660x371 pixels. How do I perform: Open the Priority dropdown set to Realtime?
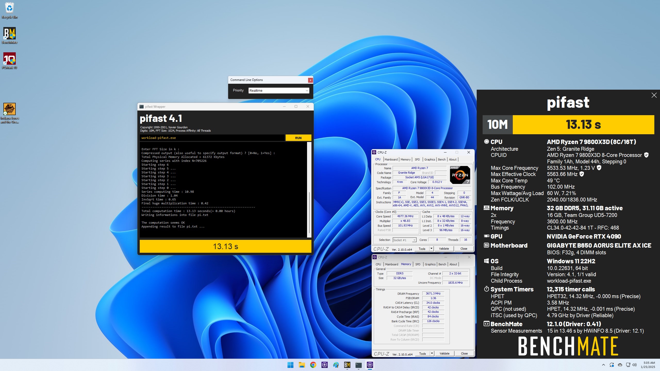tap(279, 90)
